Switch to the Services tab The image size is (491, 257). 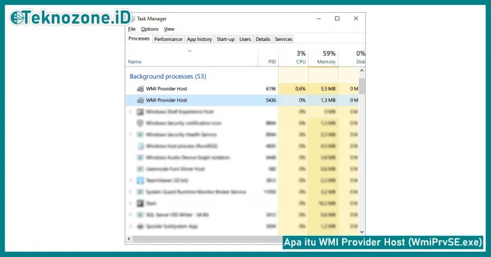click(283, 39)
